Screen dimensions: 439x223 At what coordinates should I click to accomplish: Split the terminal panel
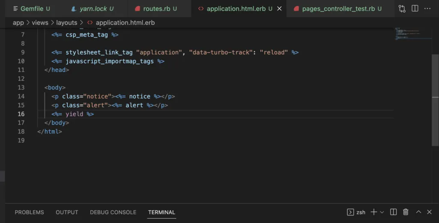[x=394, y=212]
